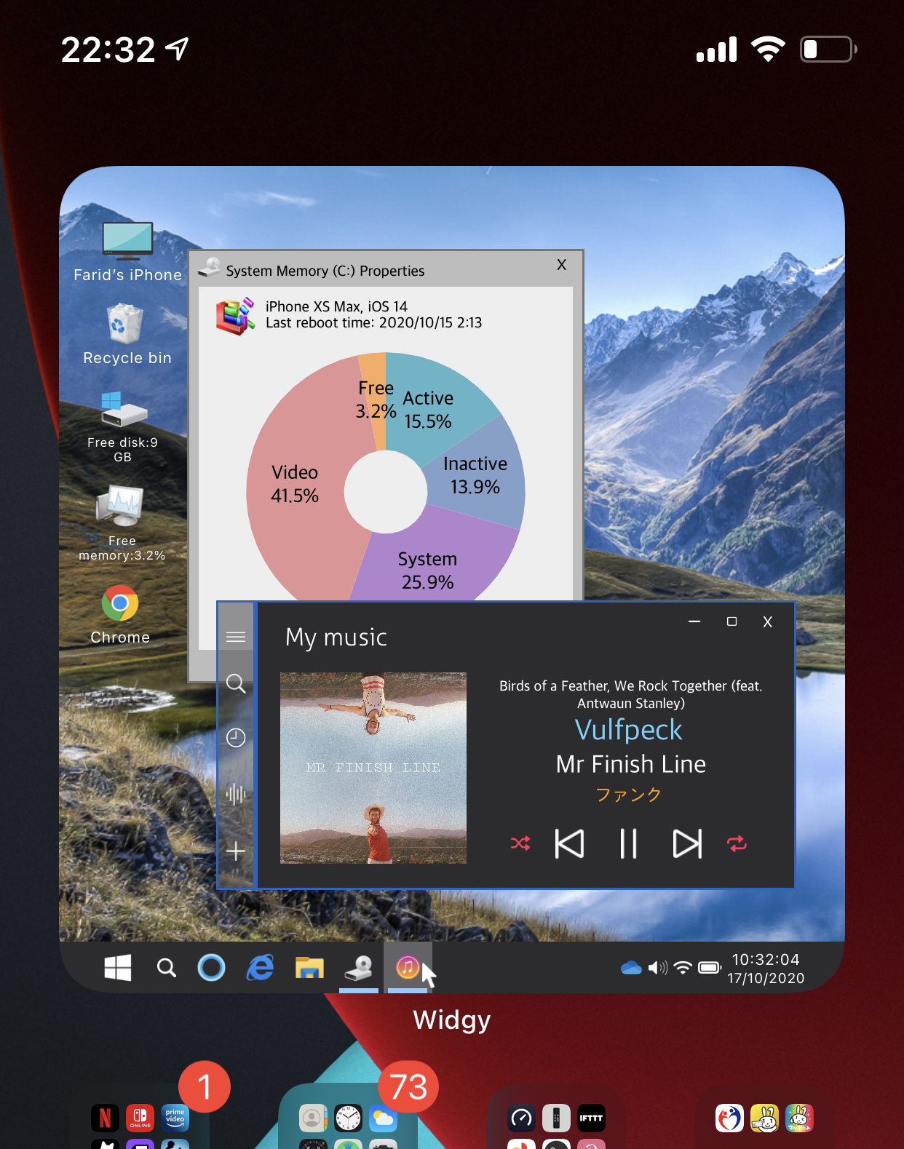The width and height of the screenshot is (904, 1149).
Task: Open recently played clock icon
Action: (236, 738)
